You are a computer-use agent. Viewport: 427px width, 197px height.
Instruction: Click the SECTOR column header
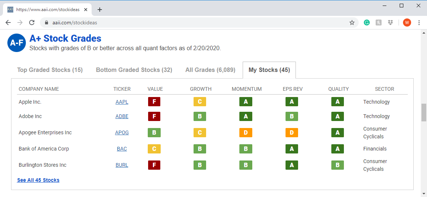[x=385, y=89]
